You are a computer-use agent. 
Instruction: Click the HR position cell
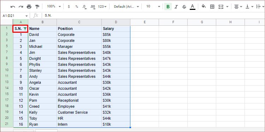tap(79, 118)
